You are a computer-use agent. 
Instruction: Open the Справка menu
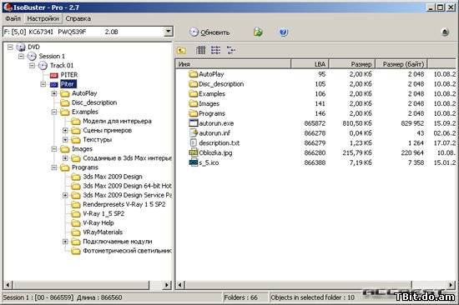pos(78,18)
